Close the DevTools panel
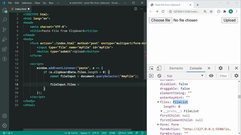 pos(236,68)
